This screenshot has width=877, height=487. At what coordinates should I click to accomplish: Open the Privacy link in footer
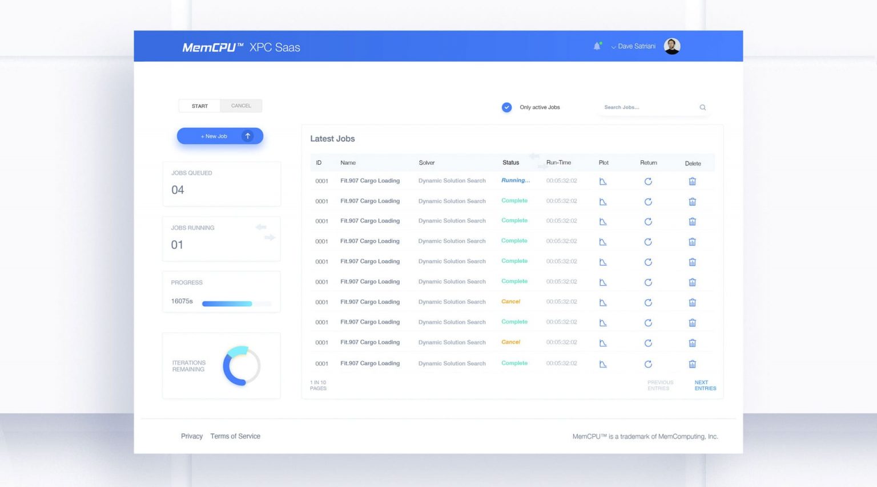[x=192, y=436]
